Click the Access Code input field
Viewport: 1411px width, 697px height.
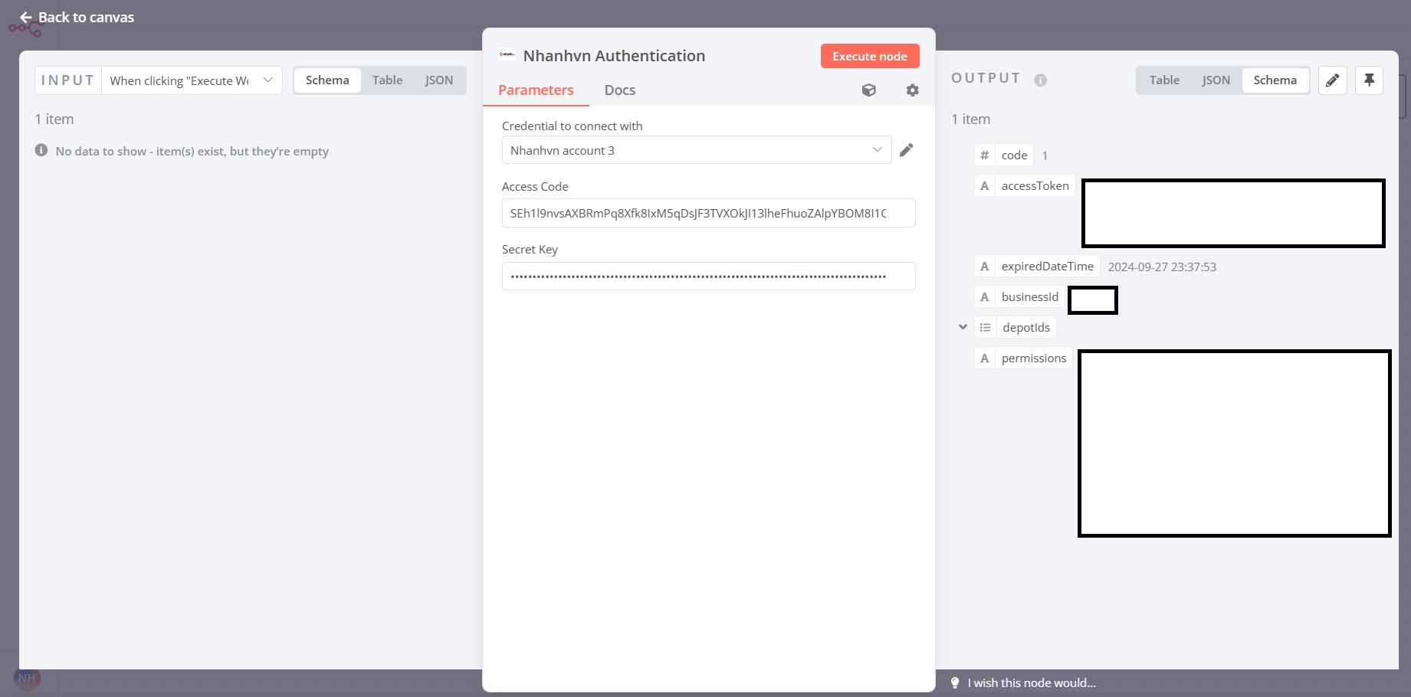[708, 214]
